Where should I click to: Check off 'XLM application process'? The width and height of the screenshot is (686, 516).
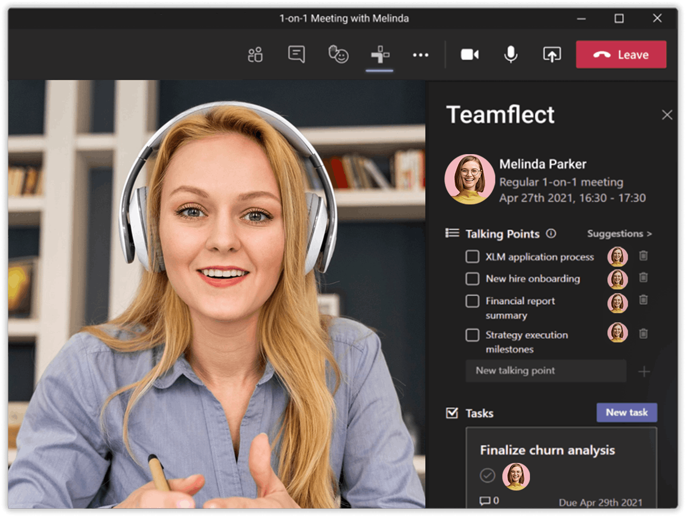(472, 257)
